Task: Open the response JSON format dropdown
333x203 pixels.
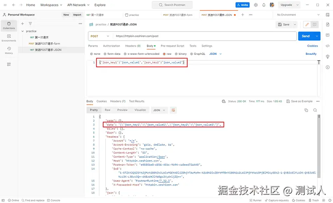Action: coord(159,110)
